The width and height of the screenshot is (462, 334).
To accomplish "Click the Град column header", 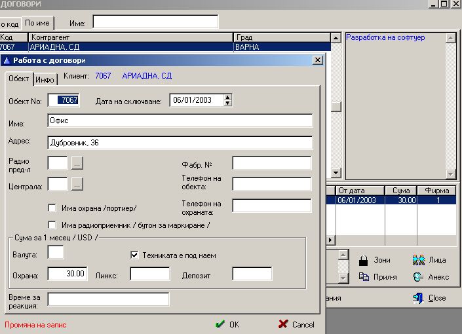I will click(x=282, y=37).
